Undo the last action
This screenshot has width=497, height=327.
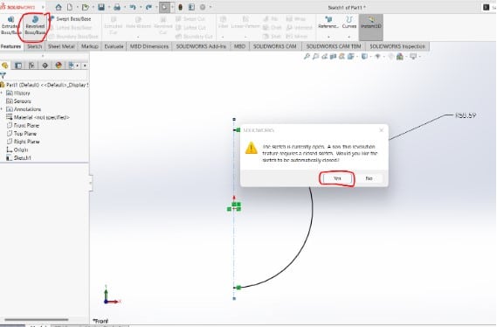(133, 7)
